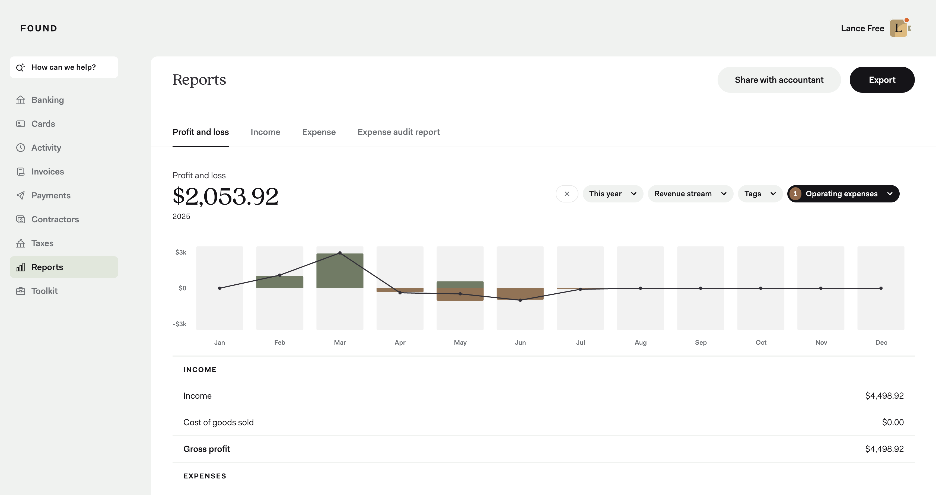Click the Invoices document icon

tap(21, 172)
